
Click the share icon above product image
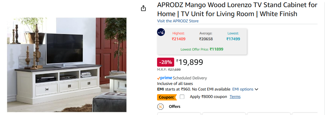(143, 8)
